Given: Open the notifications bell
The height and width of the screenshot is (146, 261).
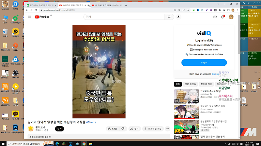Looking at the screenshot, I should pyautogui.click(x=223, y=17).
